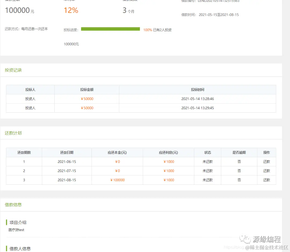
Task: Click 还款 link for 2021-07-15 row
Action: click(267, 171)
